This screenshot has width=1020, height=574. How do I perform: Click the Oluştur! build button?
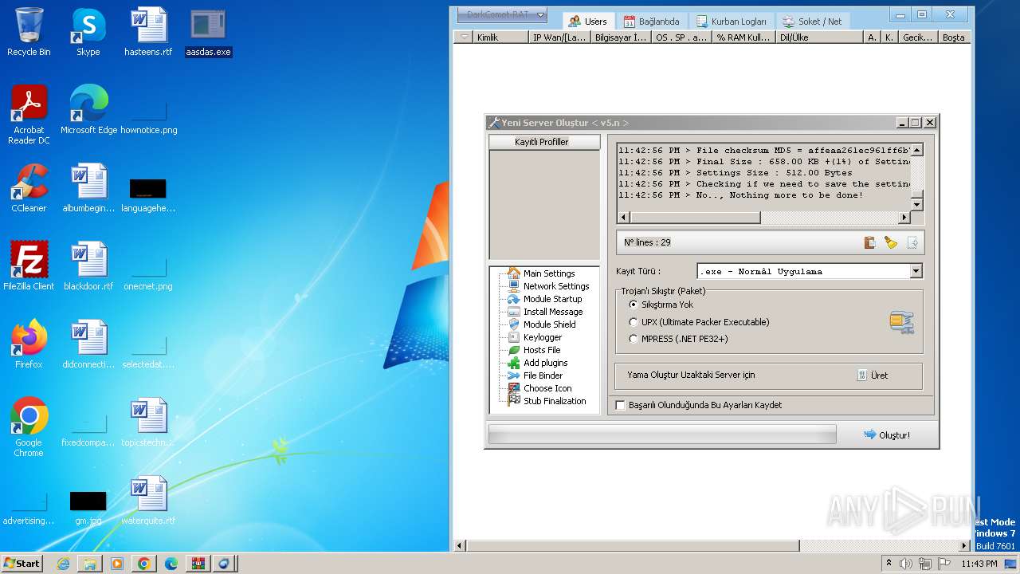click(886, 434)
